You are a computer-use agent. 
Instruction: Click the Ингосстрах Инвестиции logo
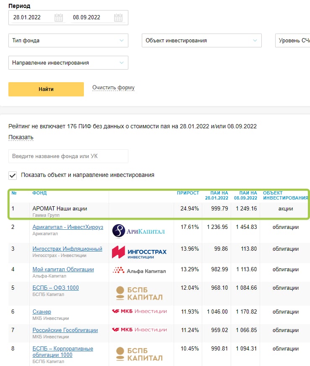[139, 252]
